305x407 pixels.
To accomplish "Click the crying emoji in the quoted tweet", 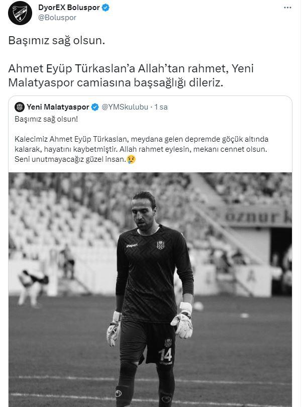I will [131, 159].
